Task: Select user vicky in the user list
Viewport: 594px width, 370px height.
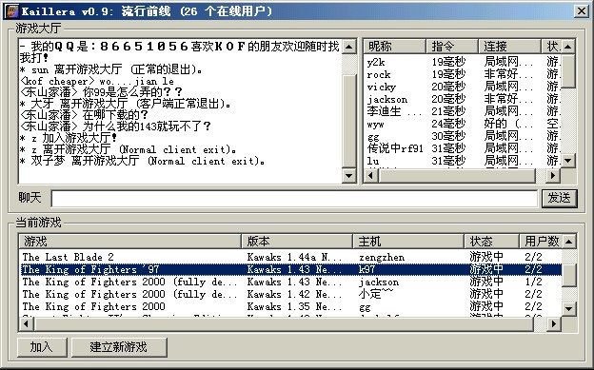Action: 463,87
